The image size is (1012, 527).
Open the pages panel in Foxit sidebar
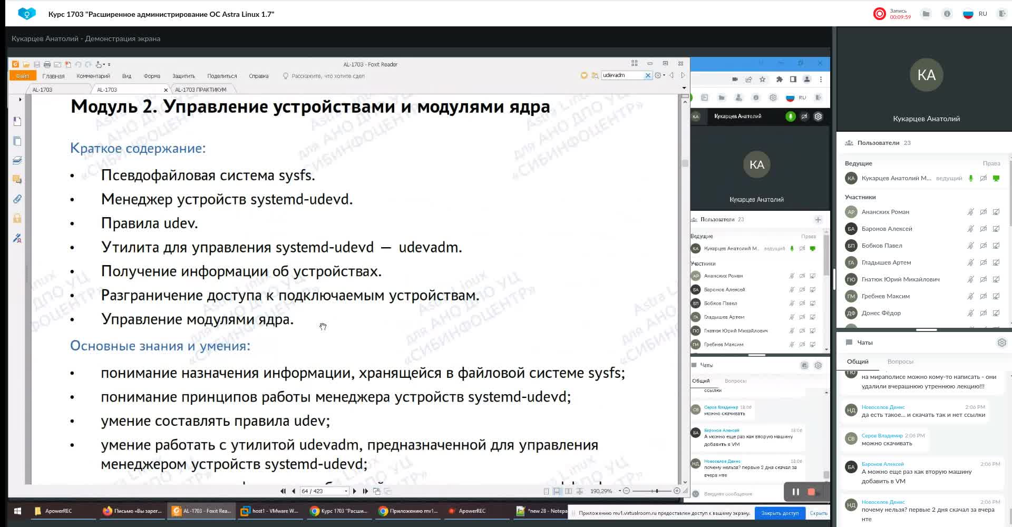(17, 141)
